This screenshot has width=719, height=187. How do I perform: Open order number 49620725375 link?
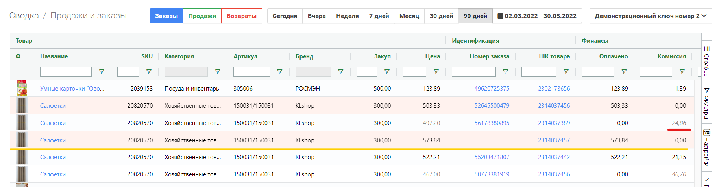[492, 89]
